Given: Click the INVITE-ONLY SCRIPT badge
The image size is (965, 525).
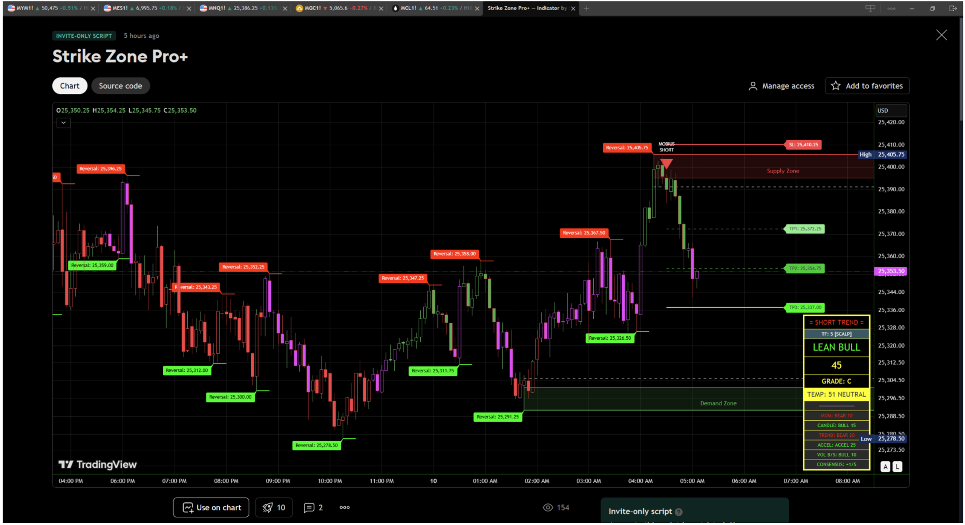Looking at the screenshot, I should point(84,36).
